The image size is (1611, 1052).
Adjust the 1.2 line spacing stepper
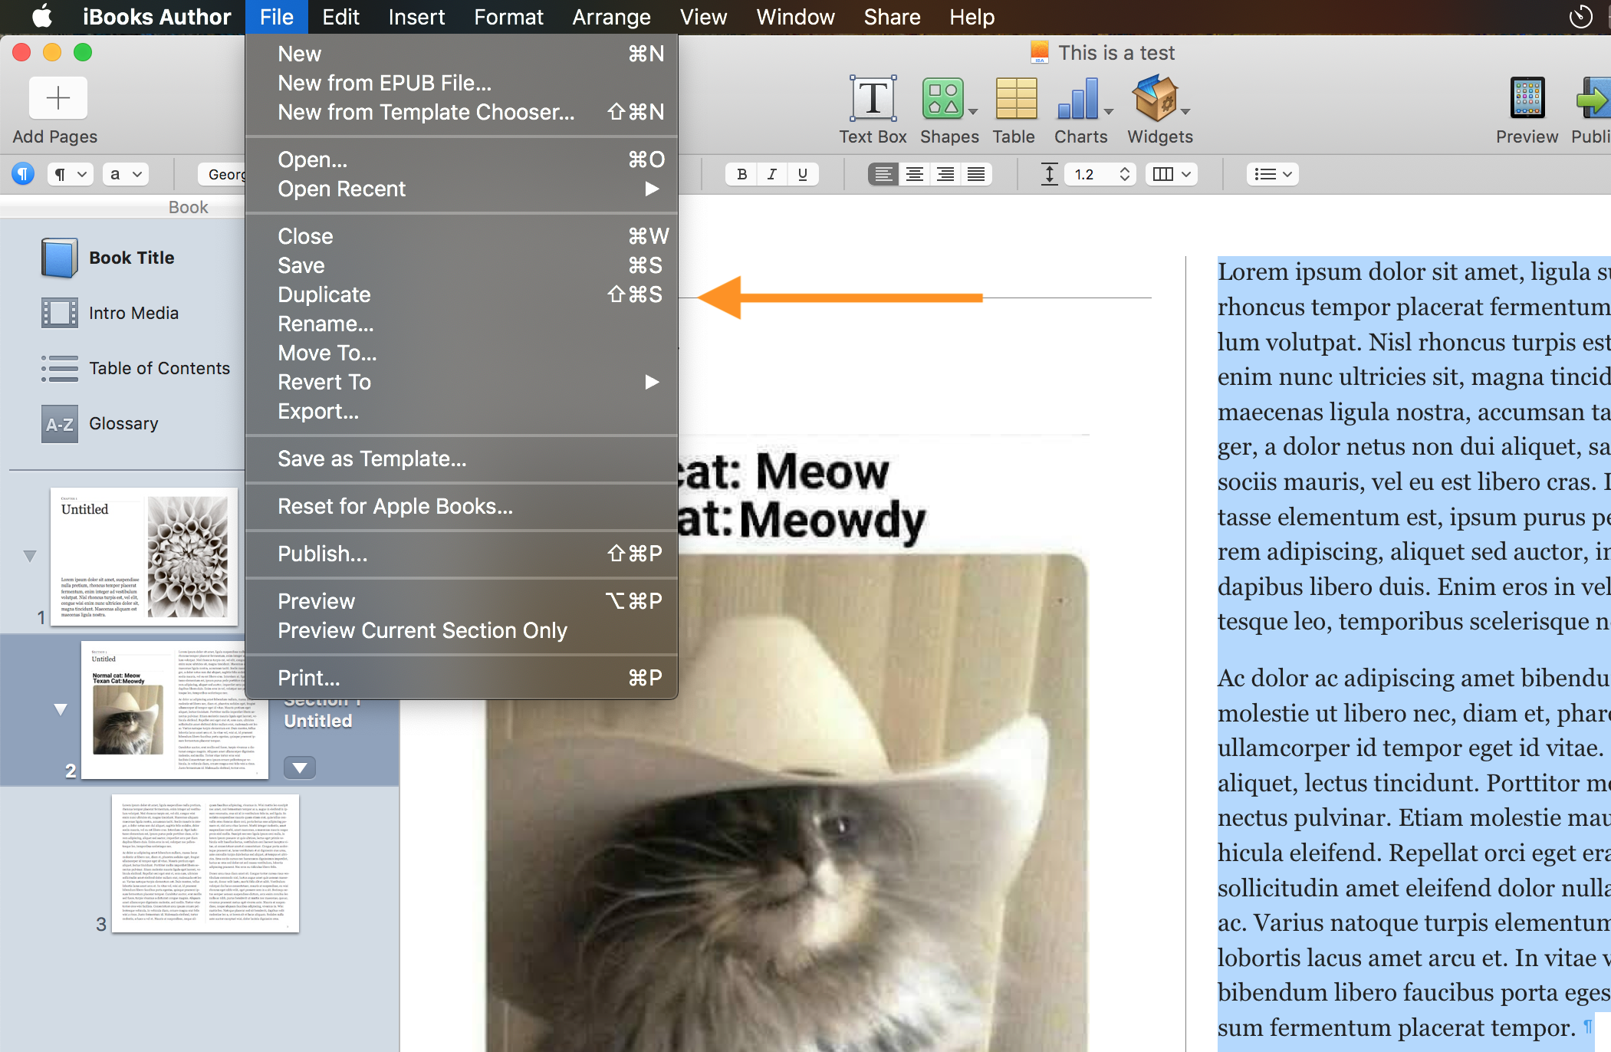[1124, 174]
